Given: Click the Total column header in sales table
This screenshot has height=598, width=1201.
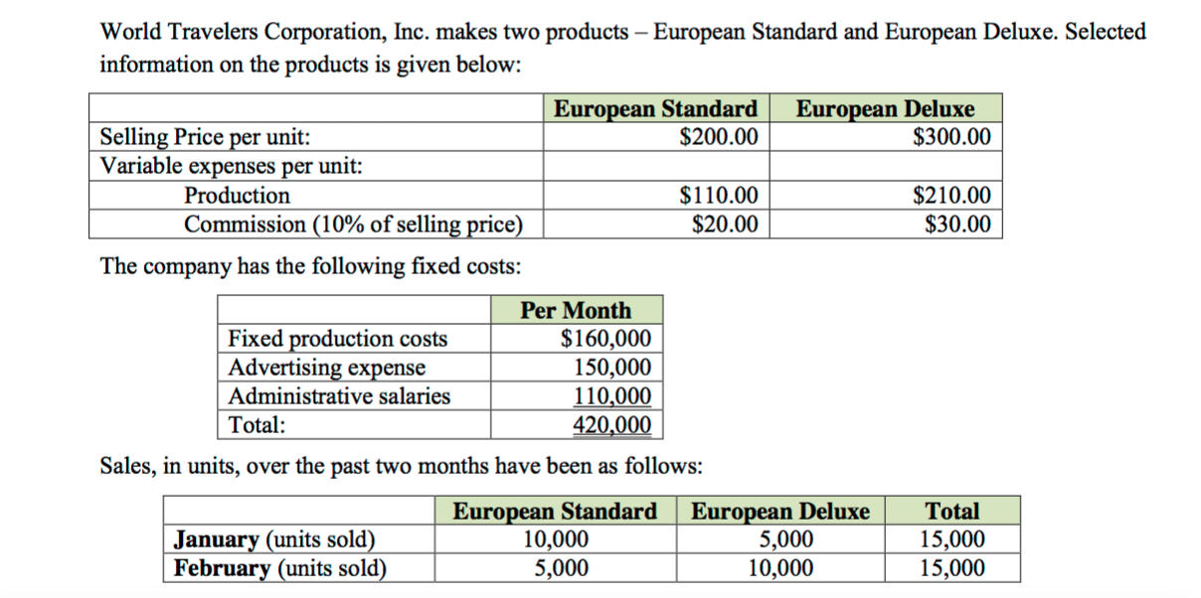Looking at the screenshot, I should 952,511.
